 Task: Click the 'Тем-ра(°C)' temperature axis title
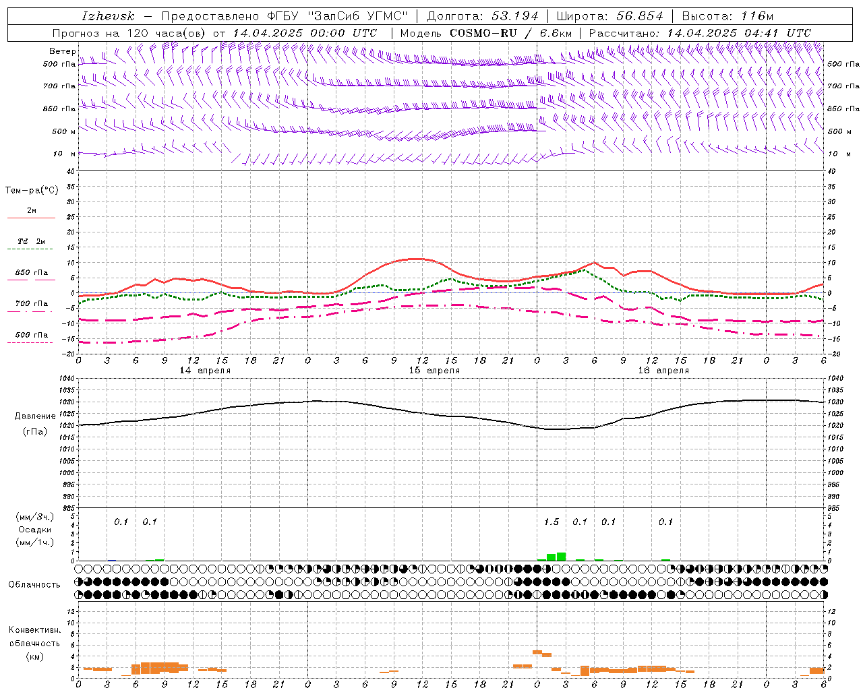coord(32,191)
